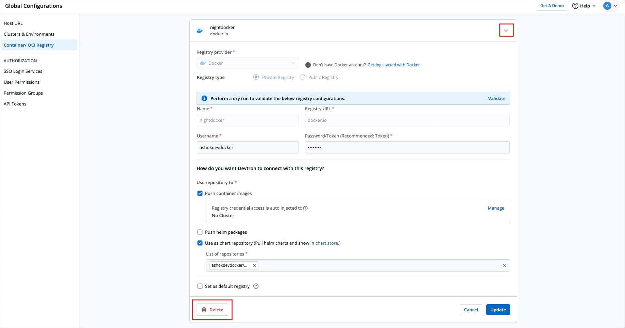The image size is (625, 328).
Task: Click the Docker whale icon beside nightdocker
Action: (x=200, y=31)
